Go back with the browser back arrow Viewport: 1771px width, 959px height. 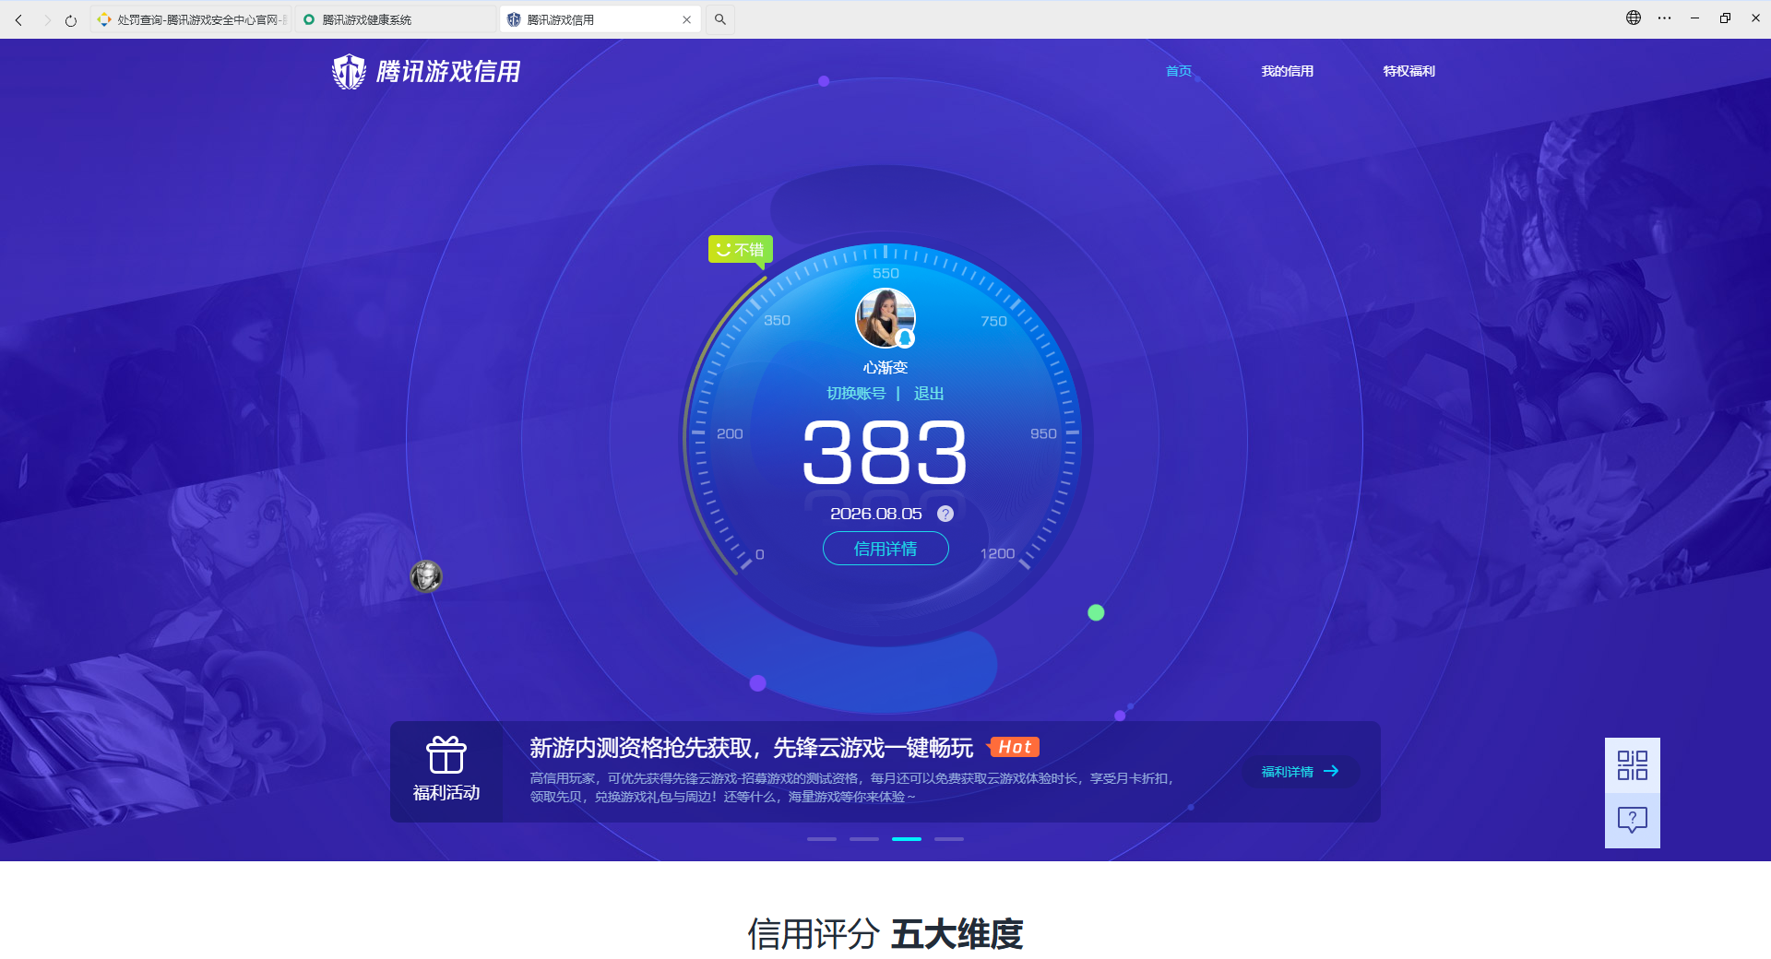pos(18,19)
